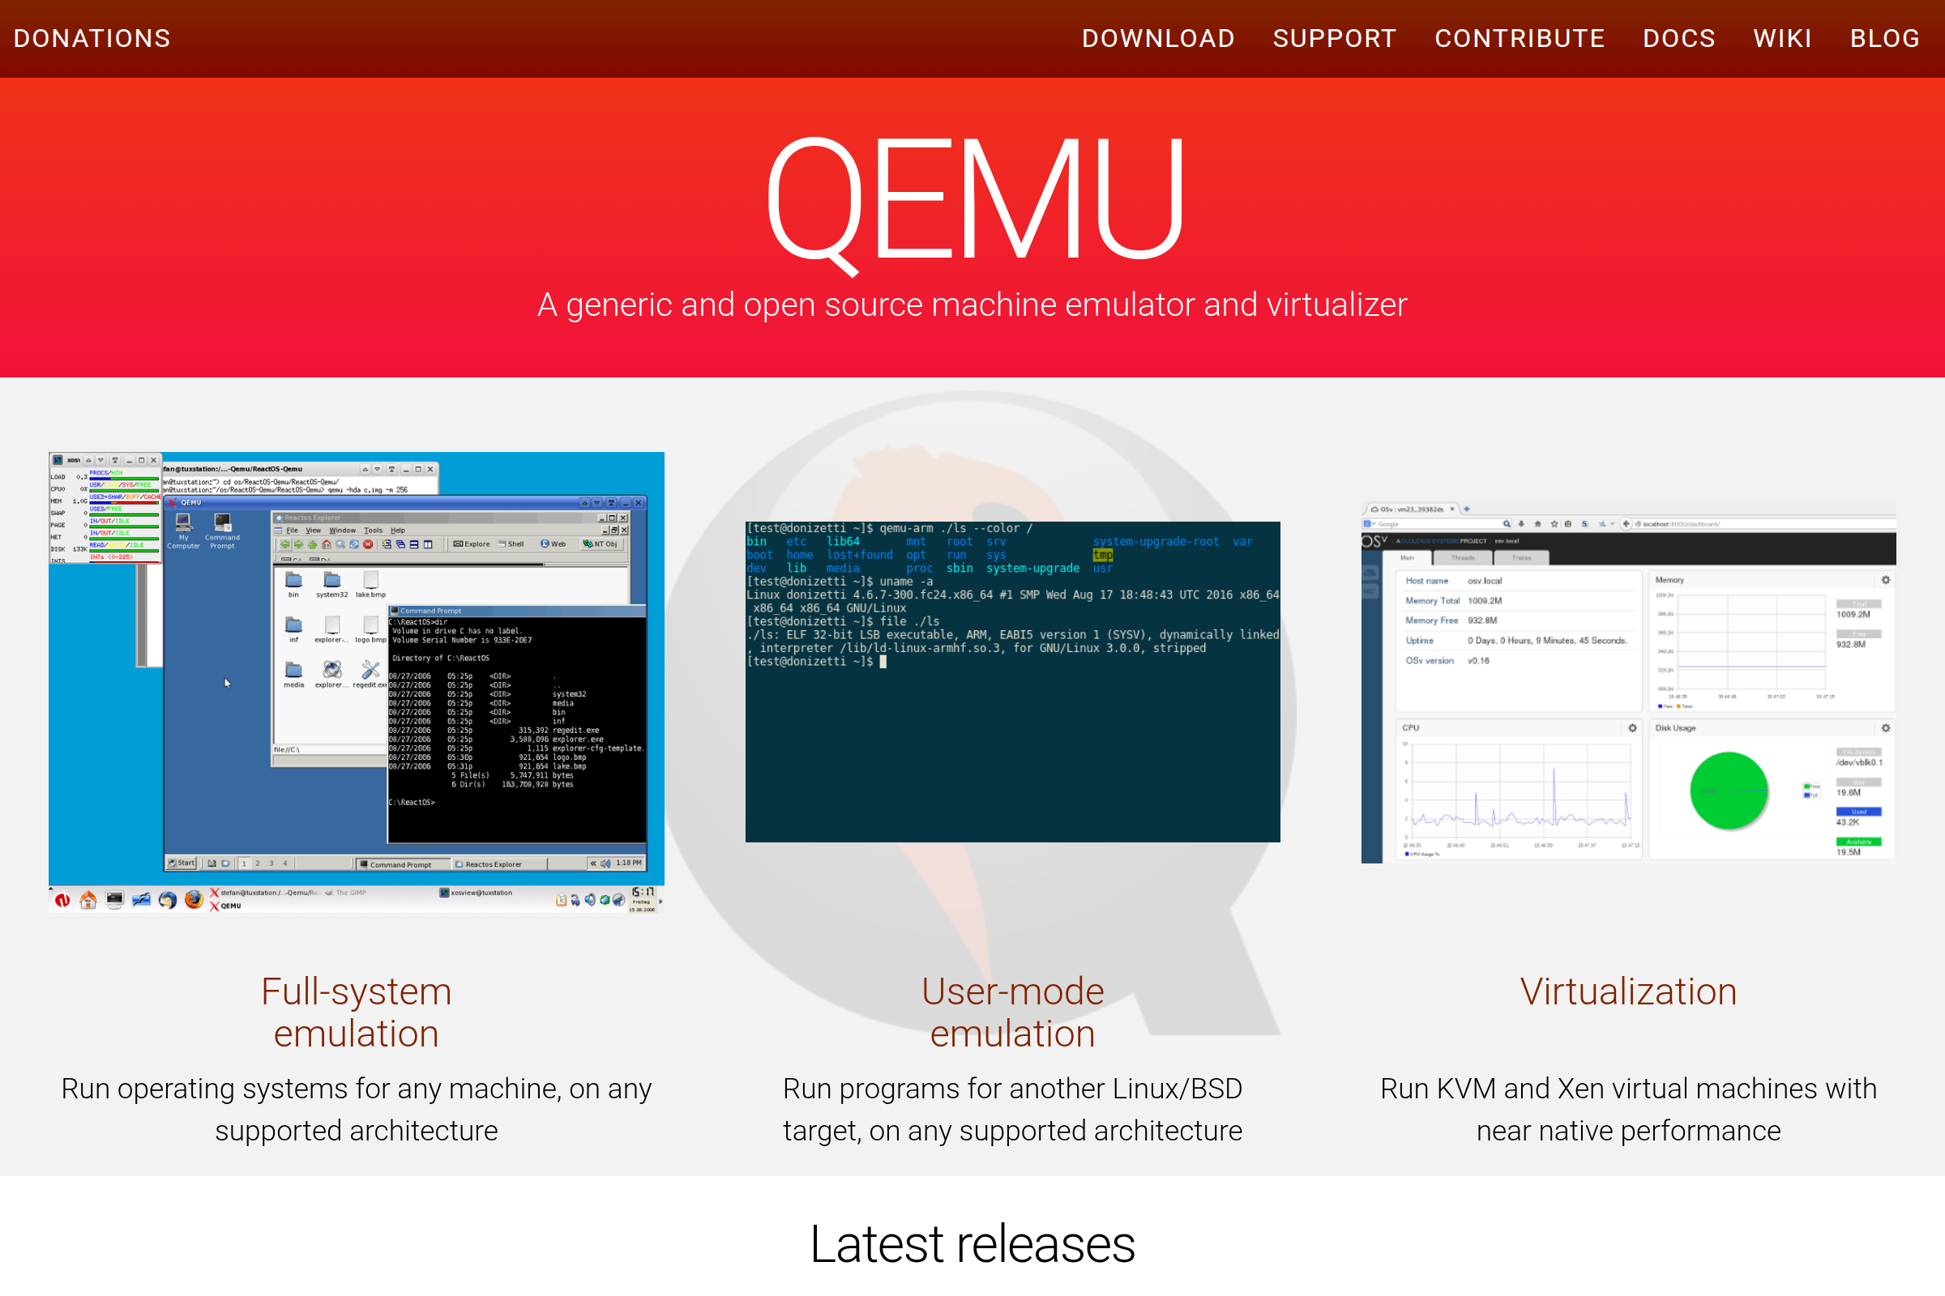Click the text about running operating systems
The height and width of the screenshot is (1296, 1945).
[x=357, y=1109]
